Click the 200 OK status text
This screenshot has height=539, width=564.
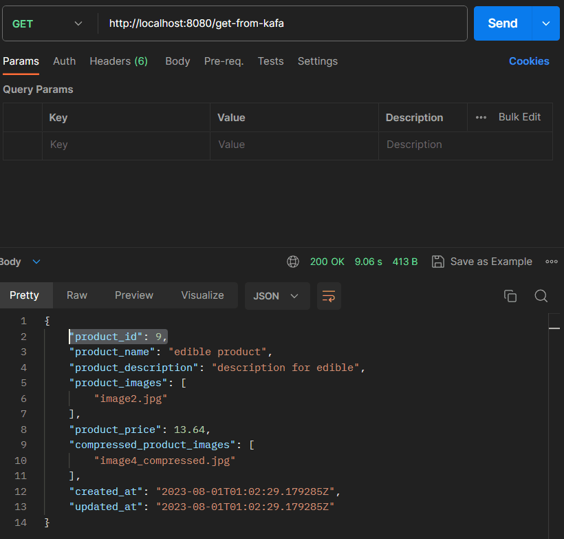[327, 262]
